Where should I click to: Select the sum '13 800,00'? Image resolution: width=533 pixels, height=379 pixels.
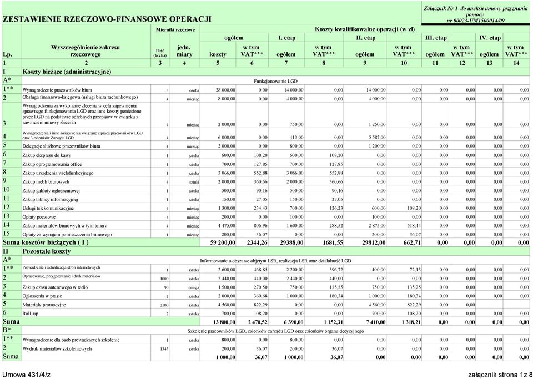(224, 322)
